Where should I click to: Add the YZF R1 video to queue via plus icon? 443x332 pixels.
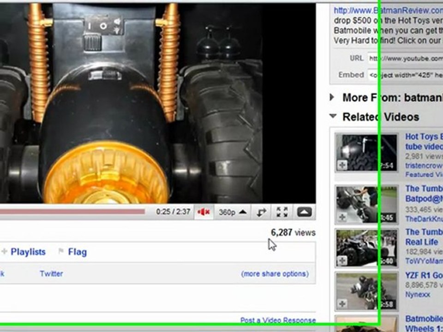point(342,304)
